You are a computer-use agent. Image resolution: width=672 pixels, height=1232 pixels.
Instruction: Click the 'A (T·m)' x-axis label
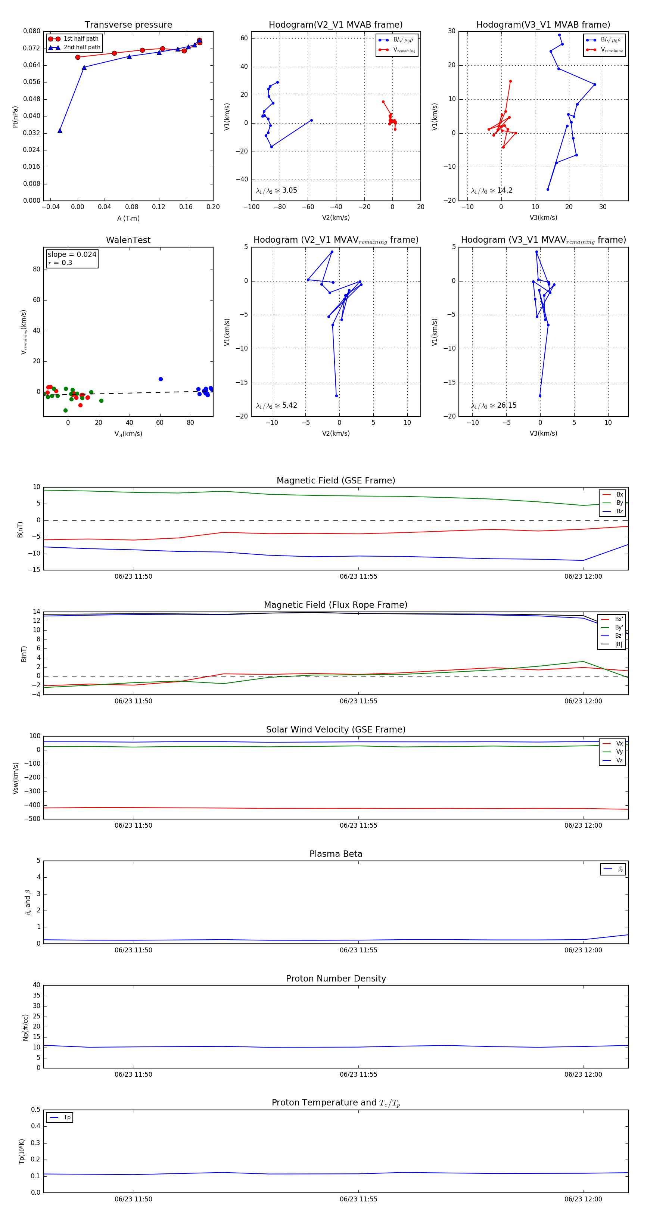point(128,218)
